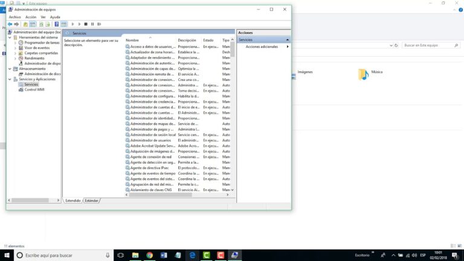
Task: Expand the Programador de tareas node
Action: (15, 43)
